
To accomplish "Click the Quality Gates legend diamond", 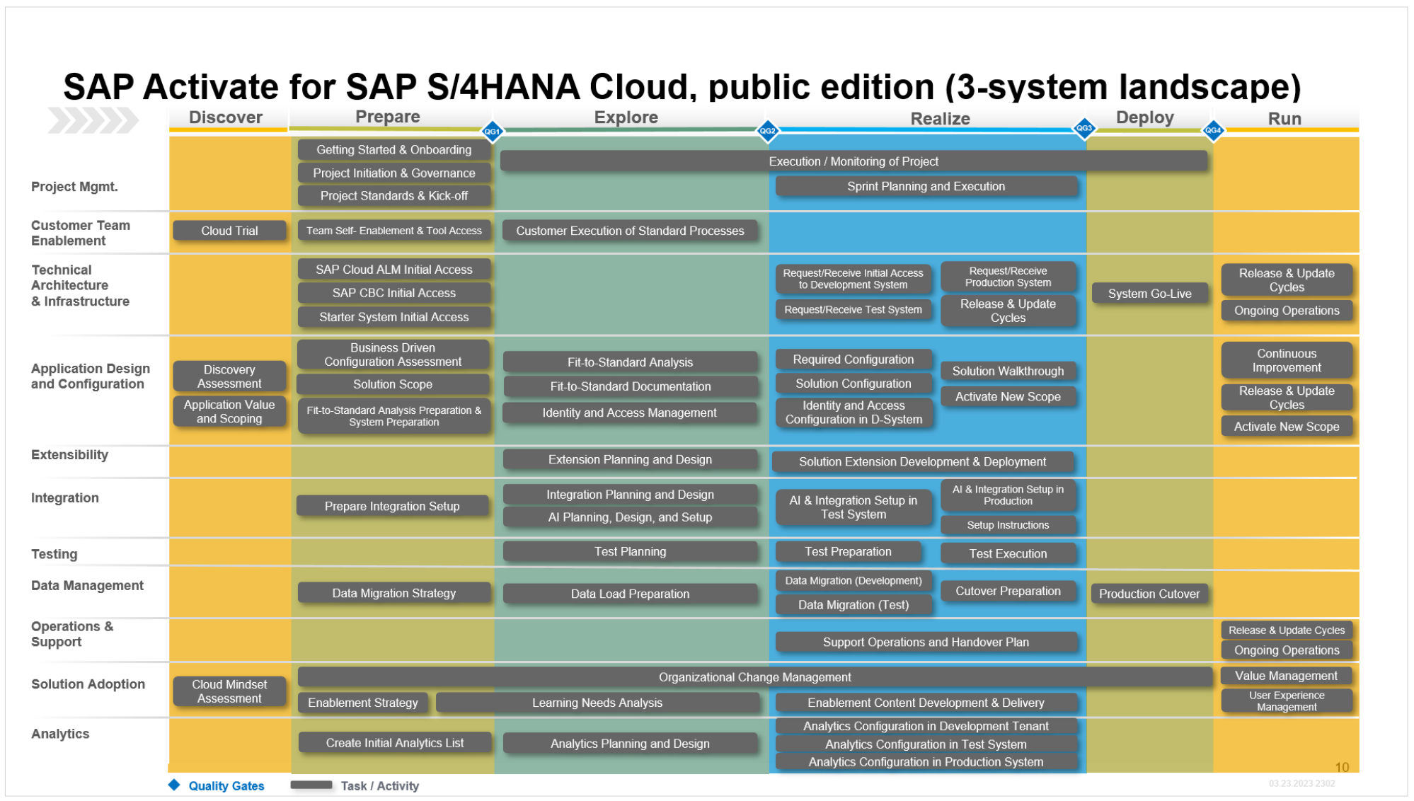I will [x=174, y=785].
